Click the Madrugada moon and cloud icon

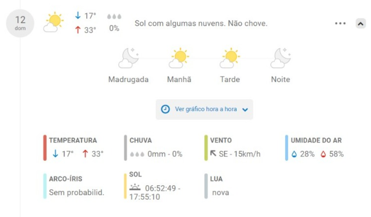(x=128, y=58)
